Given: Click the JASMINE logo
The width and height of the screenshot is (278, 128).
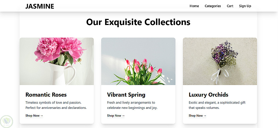Looking at the screenshot, I should pyautogui.click(x=40, y=6).
